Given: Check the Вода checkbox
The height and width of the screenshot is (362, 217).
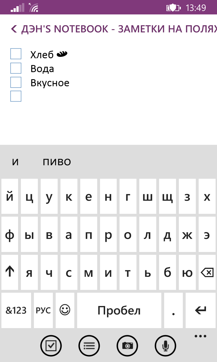Looking at the screenshot, I should pyautogui.click(x=16, y=68).
